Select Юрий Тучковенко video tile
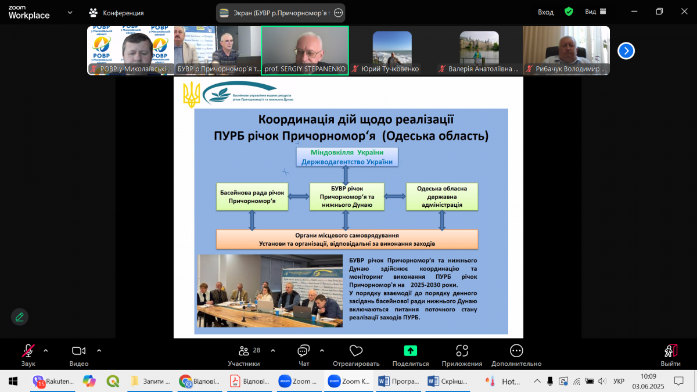 [x=392, y=51]
